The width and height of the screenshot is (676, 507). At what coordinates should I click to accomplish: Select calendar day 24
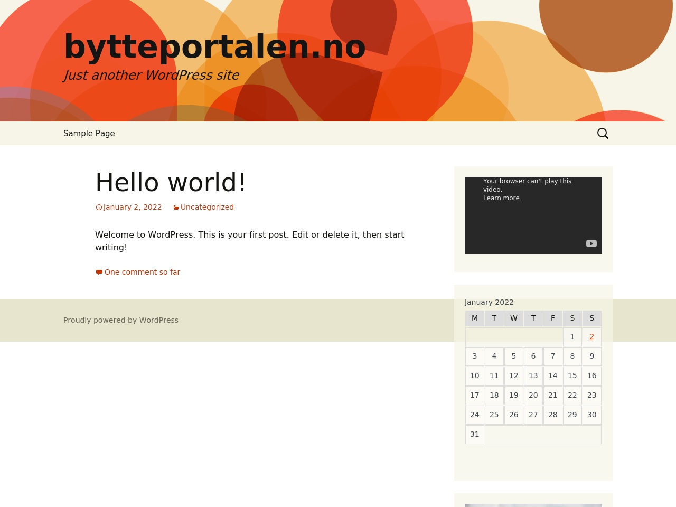click(475, 415)
